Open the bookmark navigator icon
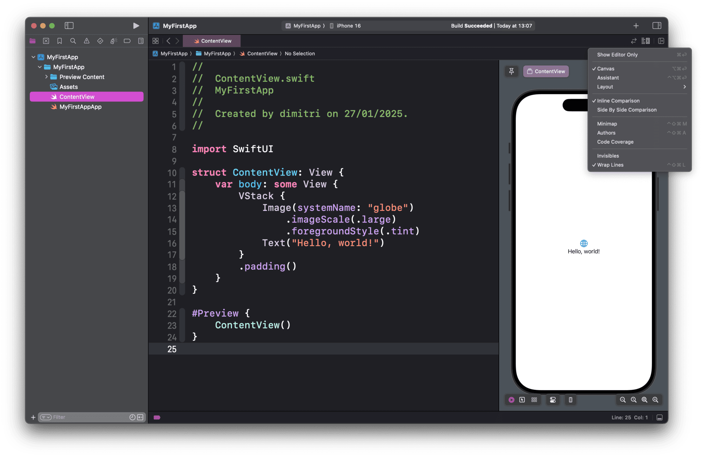 point(60,41)
